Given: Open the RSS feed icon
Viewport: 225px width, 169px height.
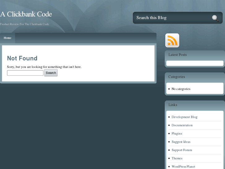Looking at the screenshot, I should click(172, 40).
